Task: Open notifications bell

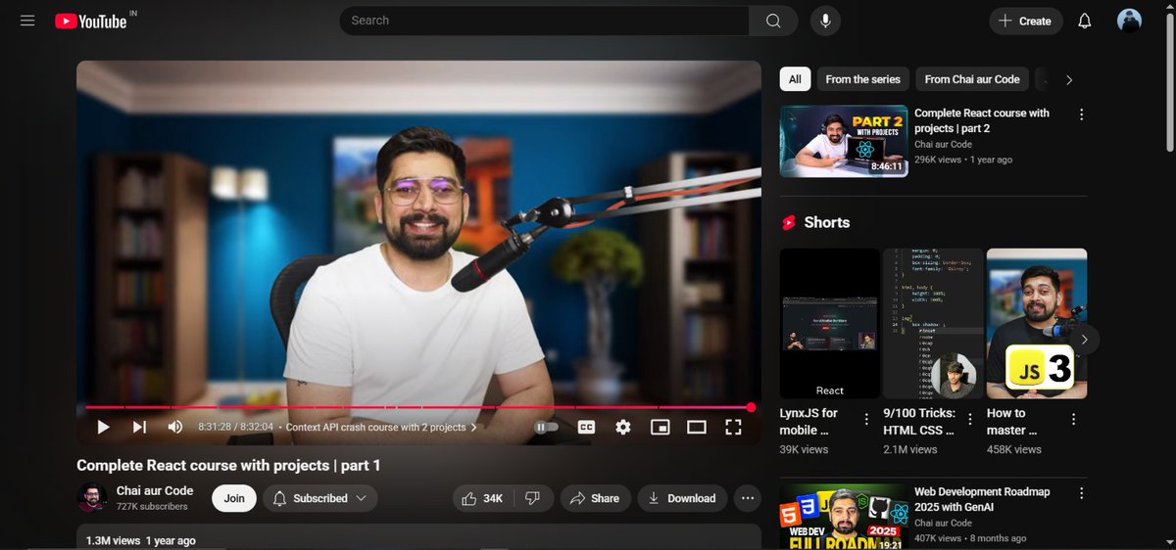Action: [x=1085, y=21]
